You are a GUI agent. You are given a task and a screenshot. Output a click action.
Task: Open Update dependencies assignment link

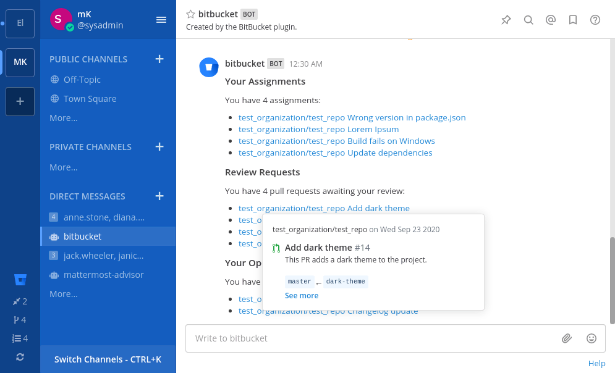click(336, 153)
